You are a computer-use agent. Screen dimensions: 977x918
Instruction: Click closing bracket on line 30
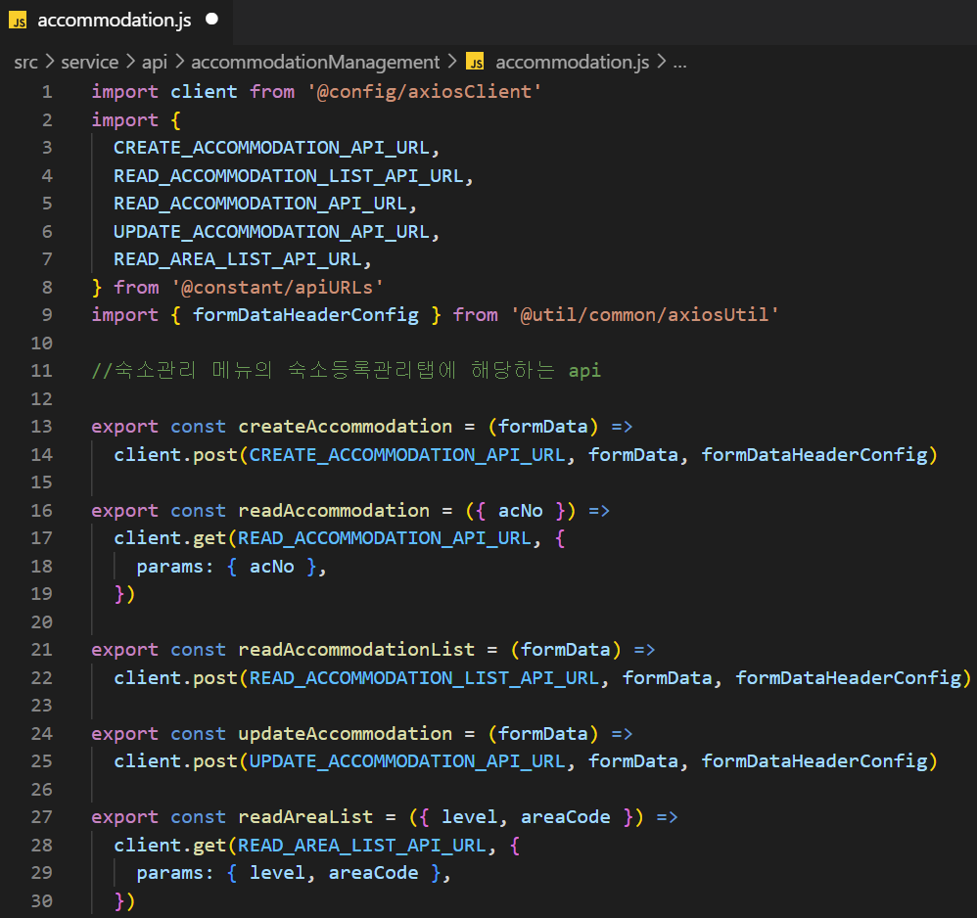pyautogui.click(x=124, y=901)
